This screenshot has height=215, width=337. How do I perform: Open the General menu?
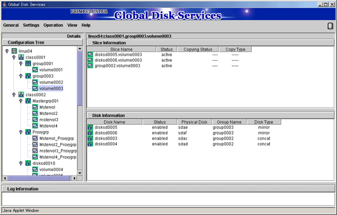11,25
